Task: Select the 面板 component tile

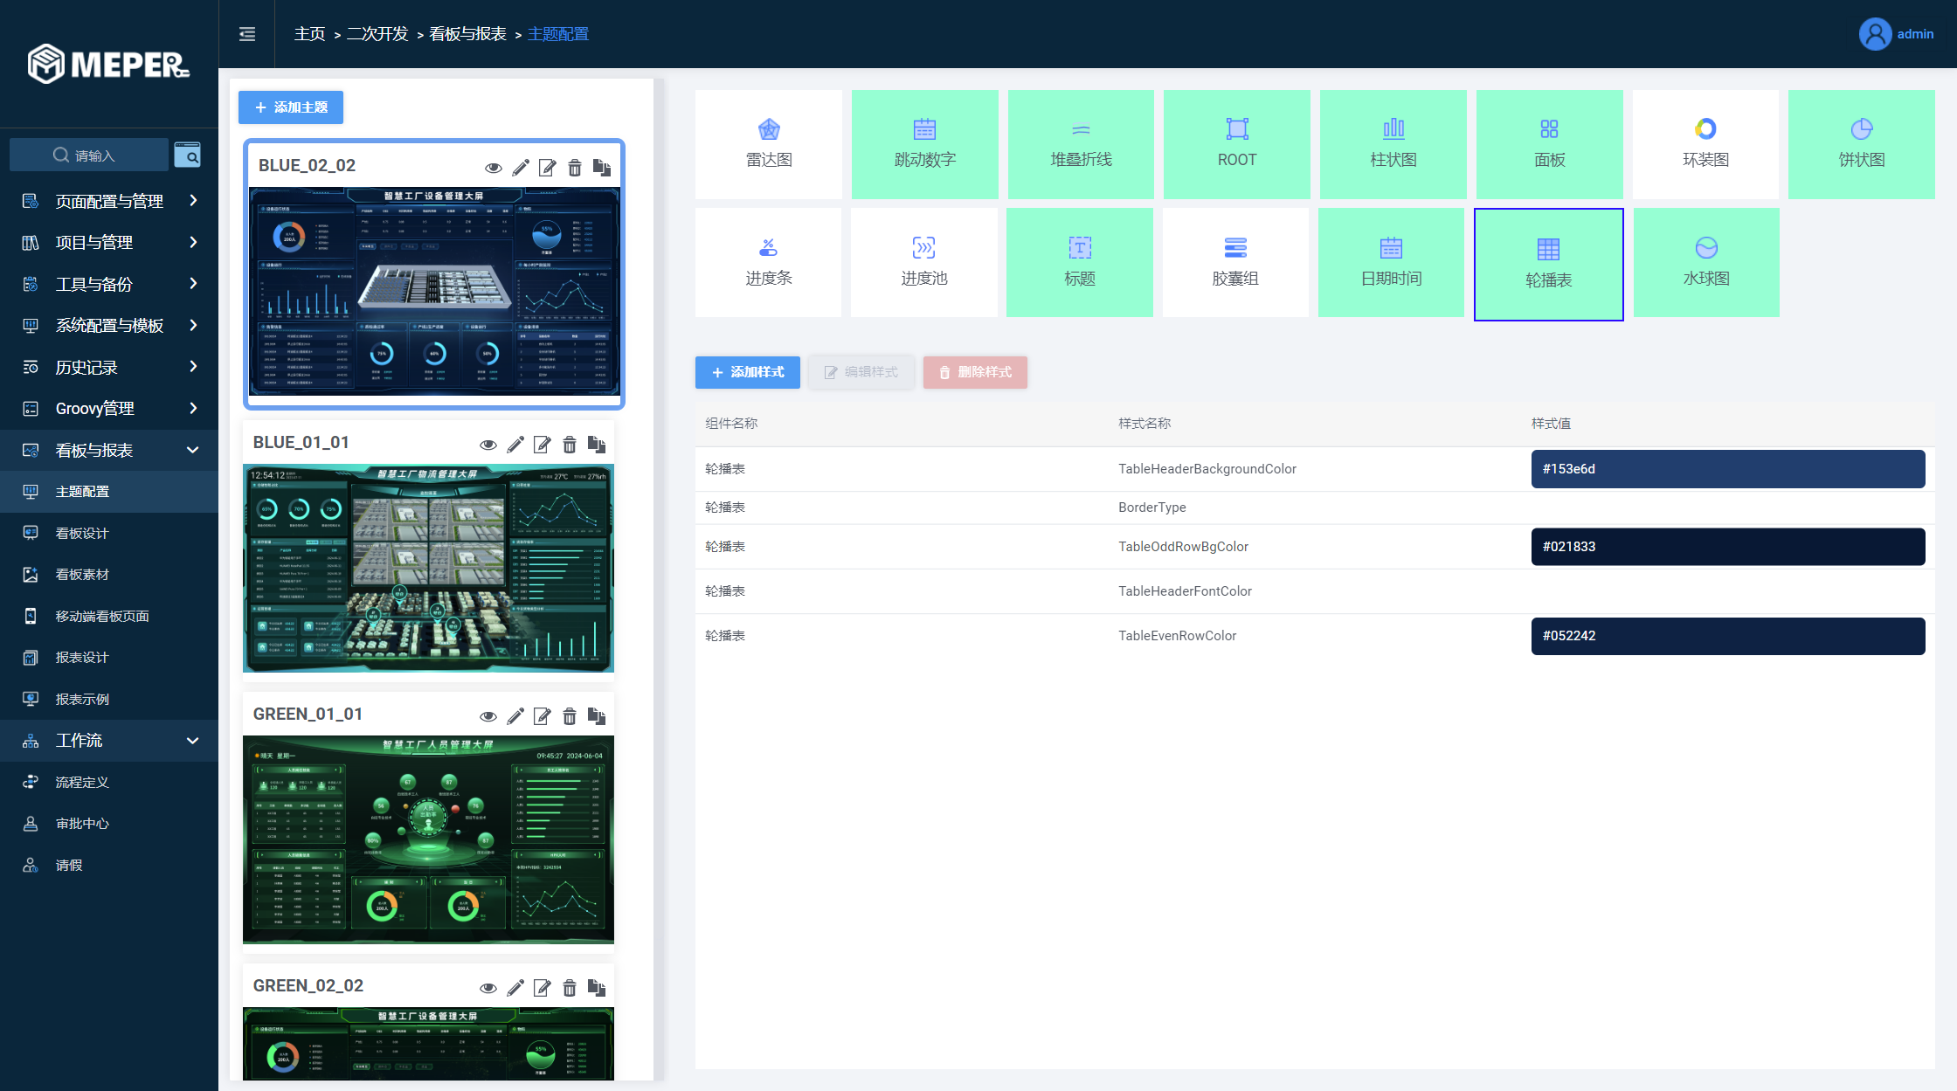Action: click(x=1550, y=144)
